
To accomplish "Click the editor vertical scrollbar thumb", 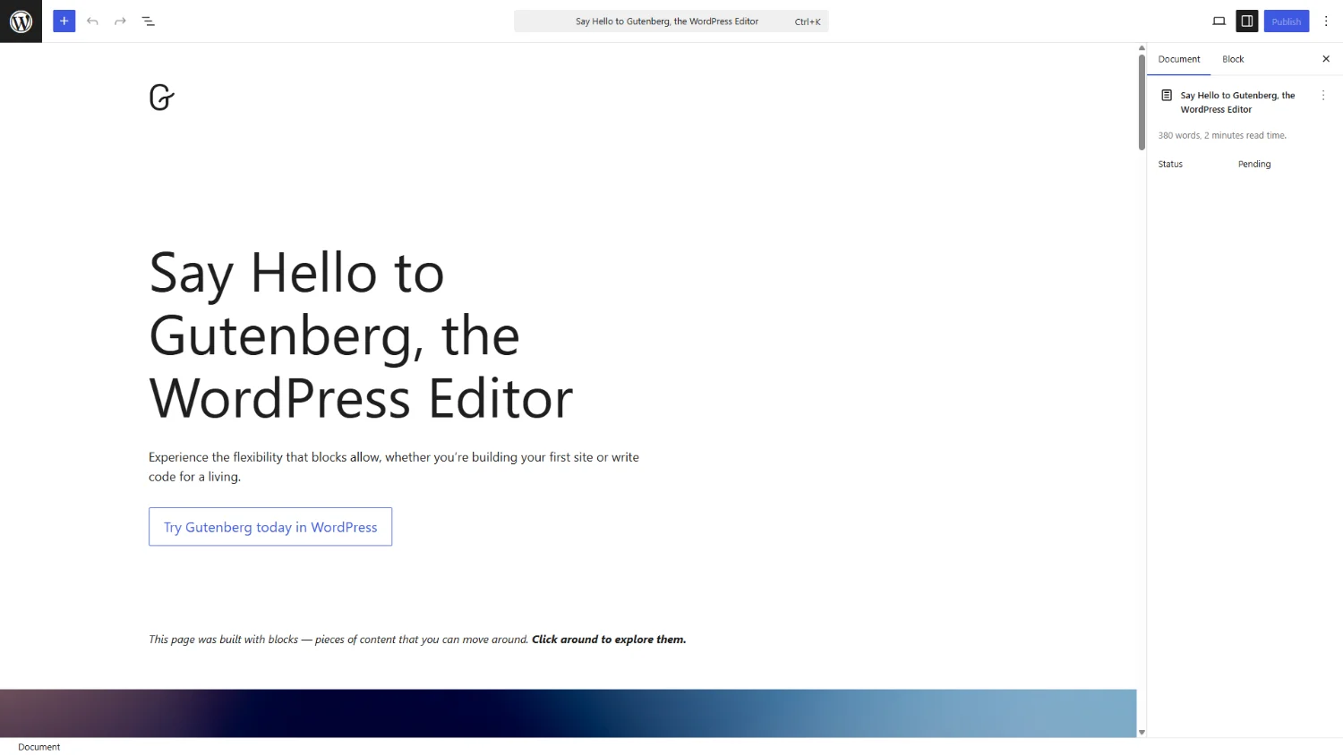I will coord(1142,102).
